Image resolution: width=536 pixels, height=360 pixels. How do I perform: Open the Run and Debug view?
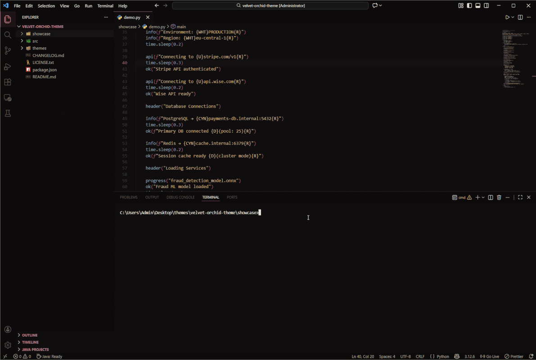[8, 66]
